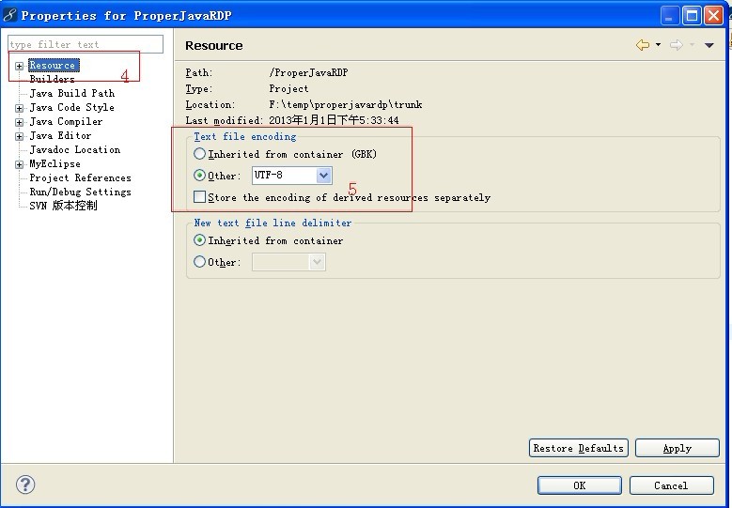Expand the Java Compiler node

point(19,122)
